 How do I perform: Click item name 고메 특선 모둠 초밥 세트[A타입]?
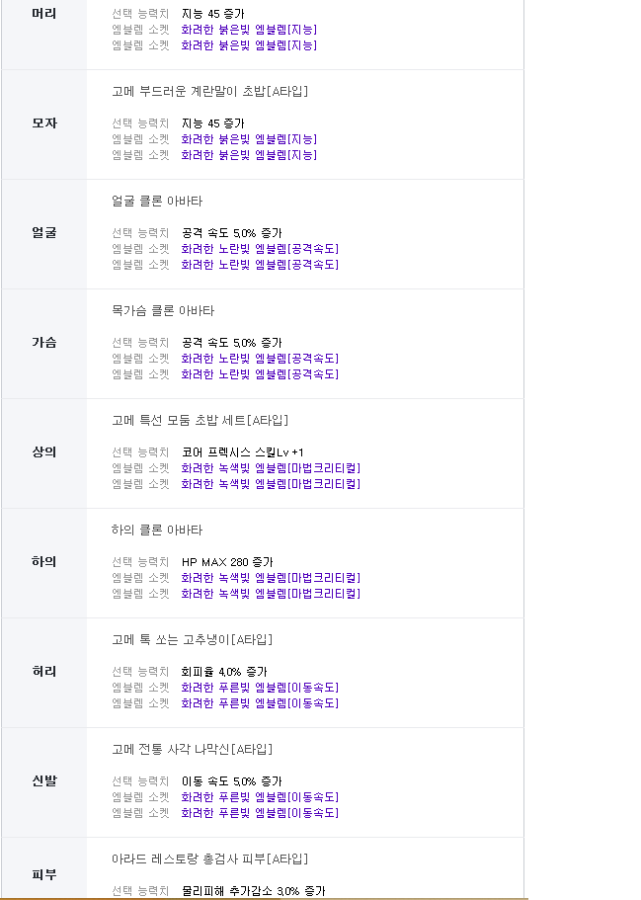(x=200, y=420)
